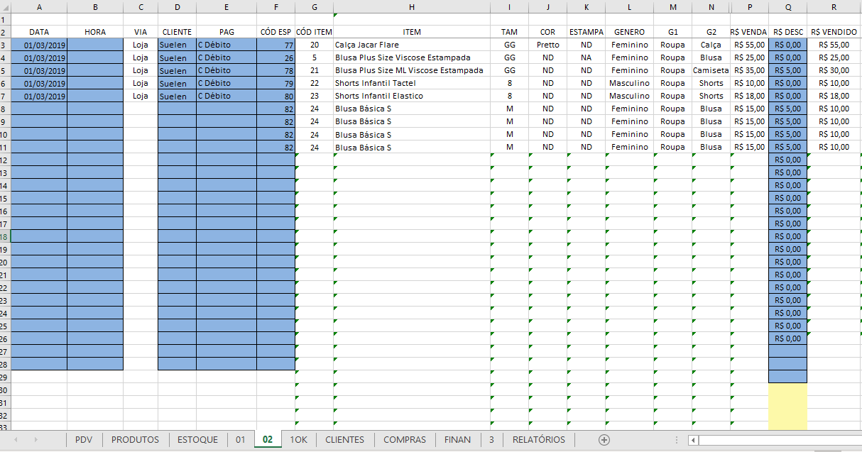Open the FINAN sheet tab
The height and width of the screenshot is (452, 862).
[458, 440]
